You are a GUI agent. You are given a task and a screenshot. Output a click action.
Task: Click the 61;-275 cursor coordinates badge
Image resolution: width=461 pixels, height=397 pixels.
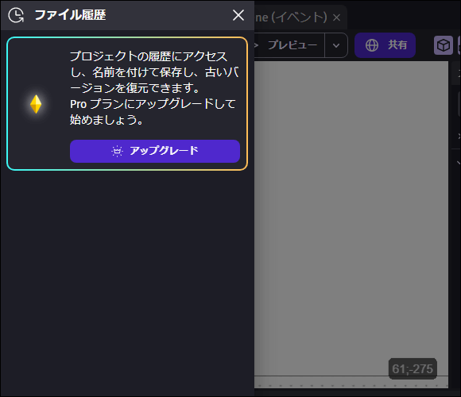pyautogui.click(x=413, y=368)
